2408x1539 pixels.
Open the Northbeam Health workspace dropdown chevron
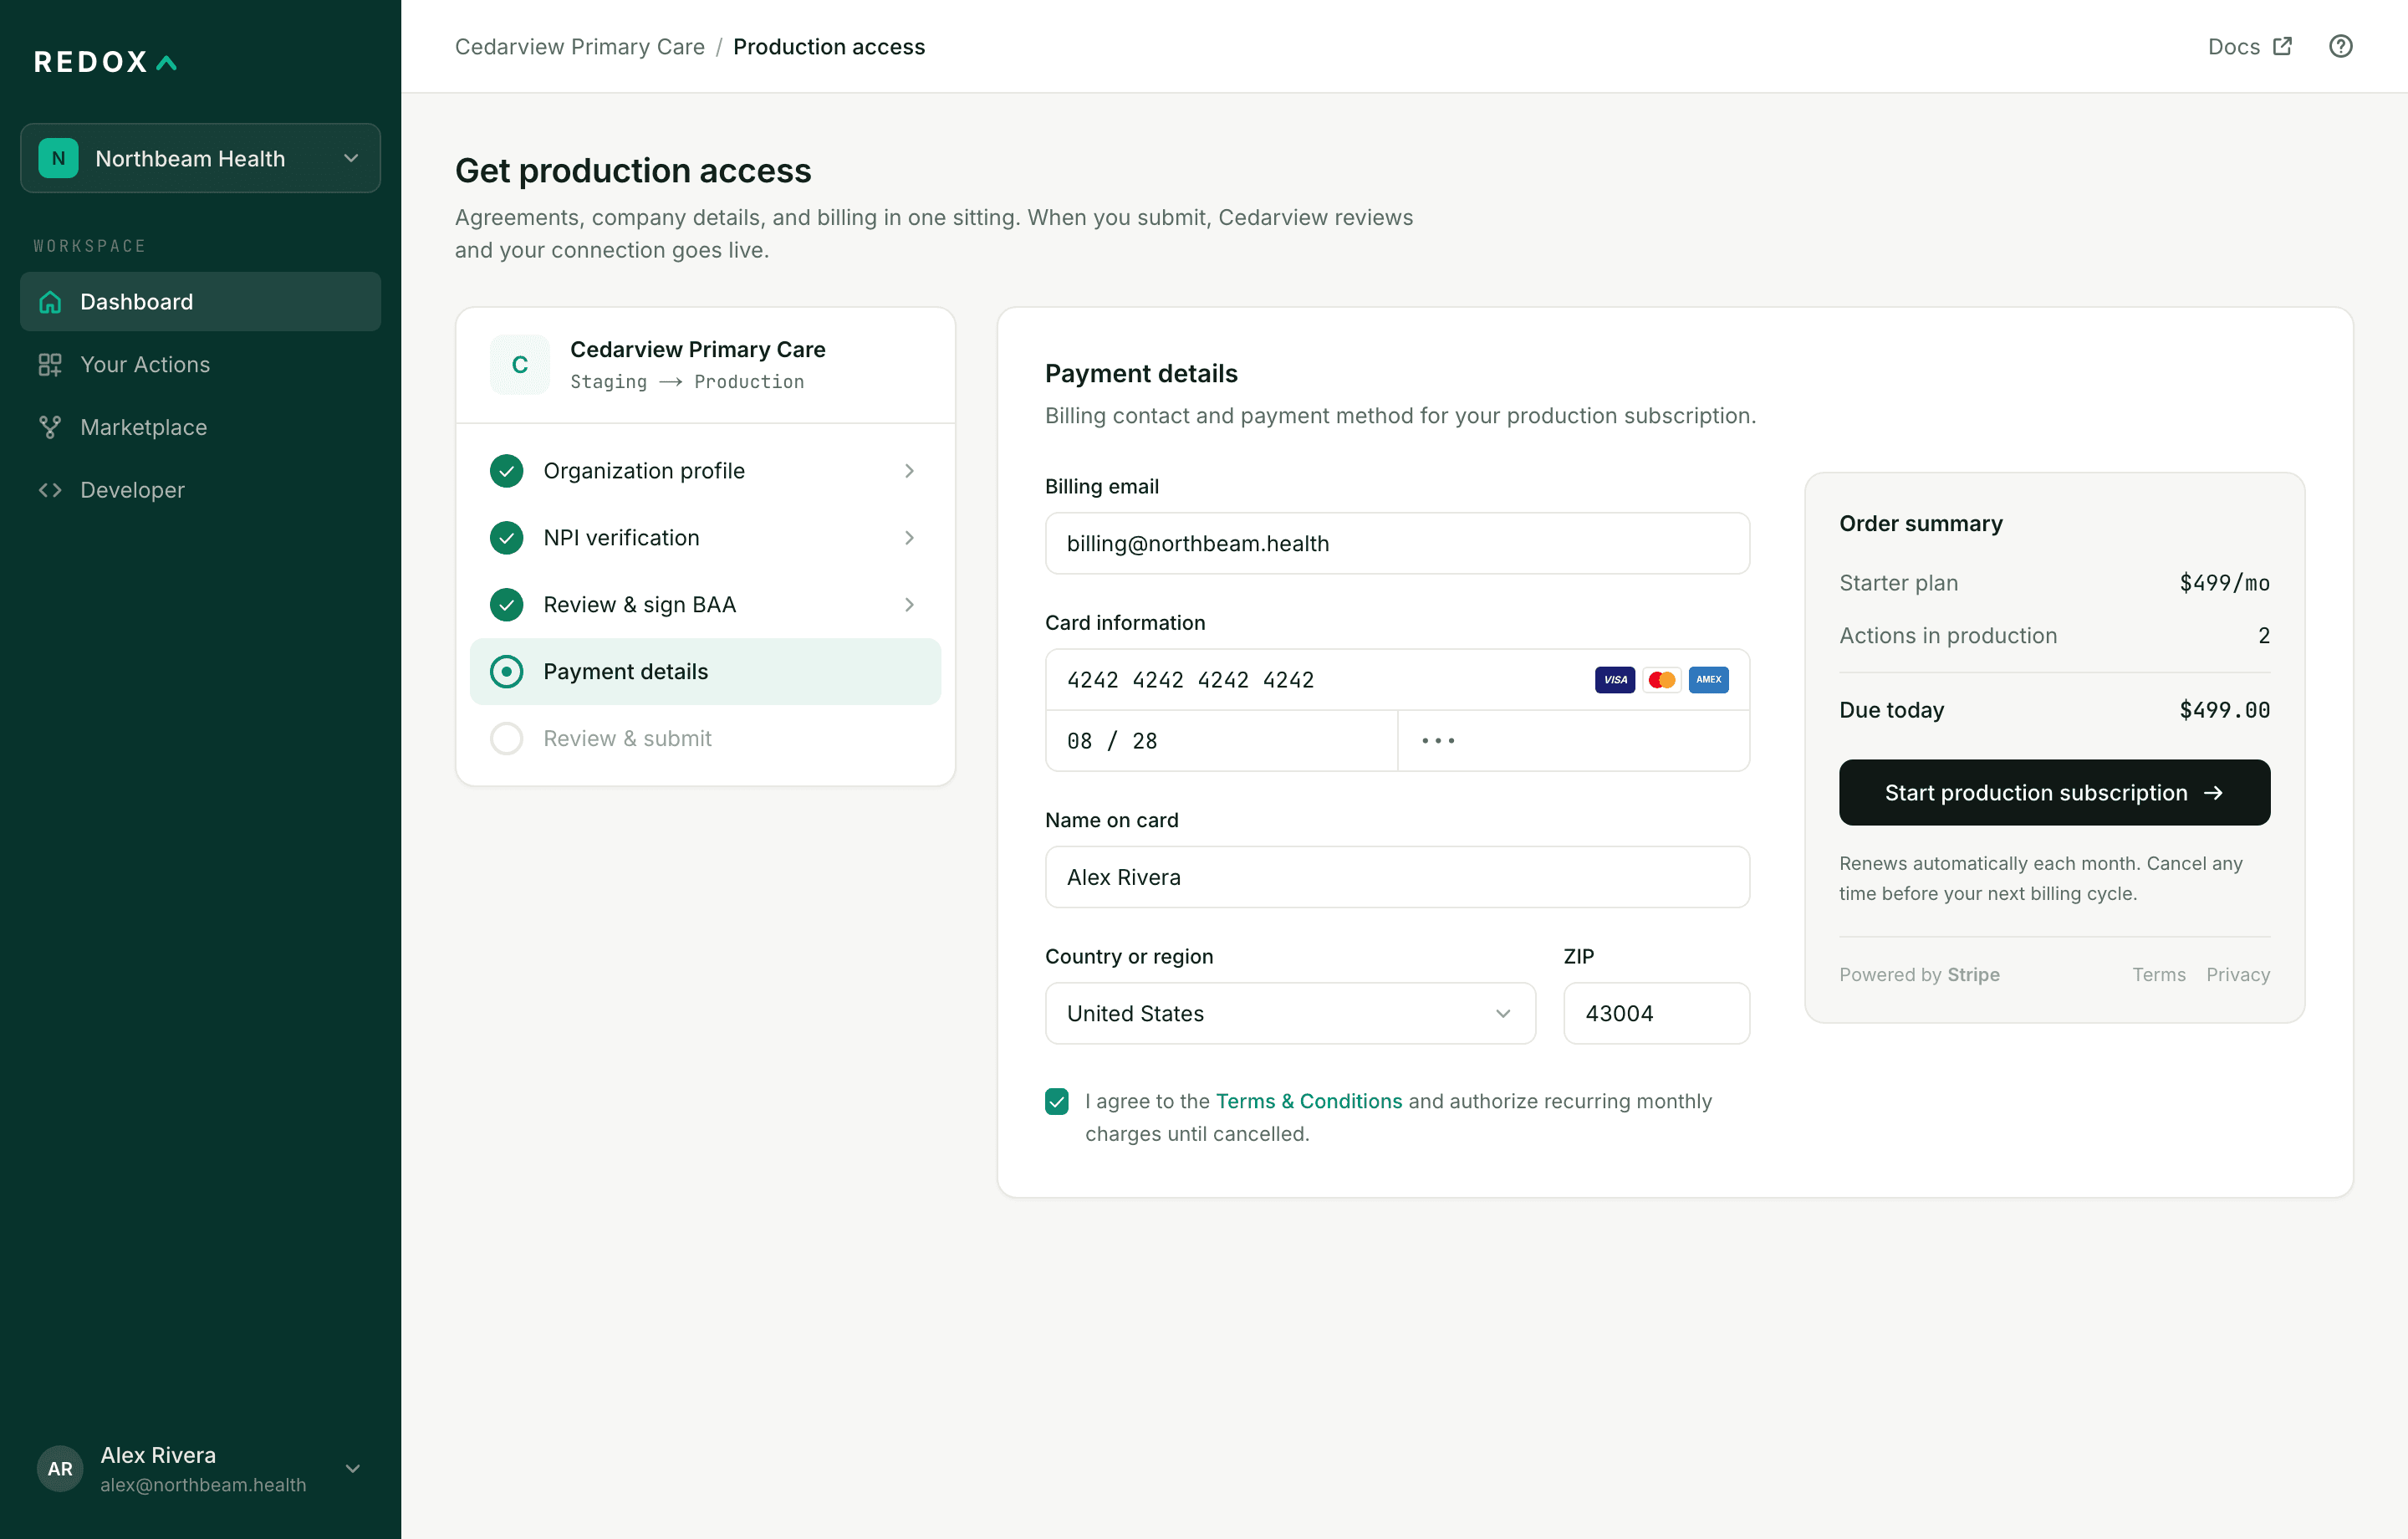pos(351,158)
